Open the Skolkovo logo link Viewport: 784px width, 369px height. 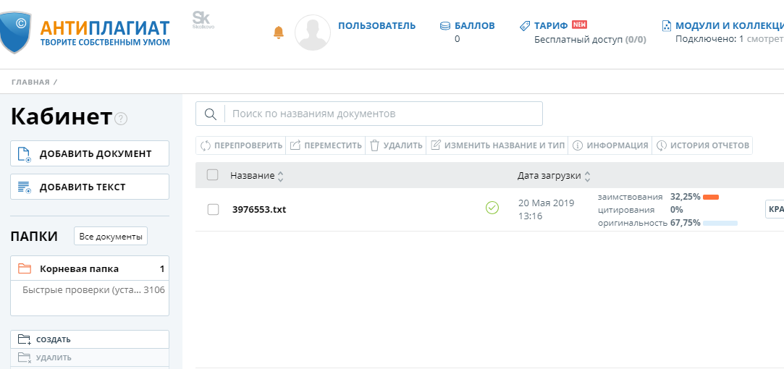[203, 20]
